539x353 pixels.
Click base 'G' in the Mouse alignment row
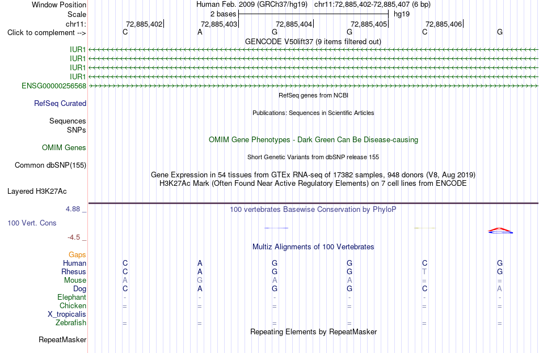coord(200,280)
